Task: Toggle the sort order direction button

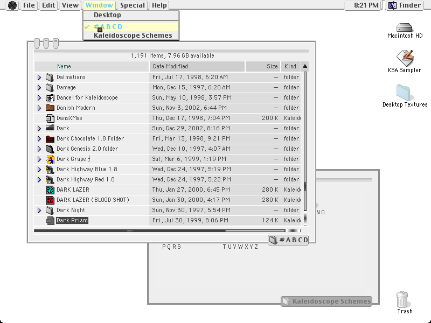Action: (305, 66)
